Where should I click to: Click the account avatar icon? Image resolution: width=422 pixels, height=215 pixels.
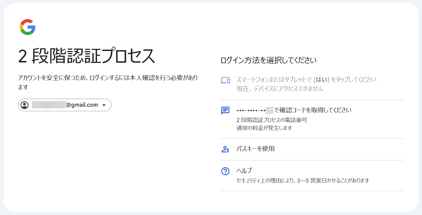24,105
